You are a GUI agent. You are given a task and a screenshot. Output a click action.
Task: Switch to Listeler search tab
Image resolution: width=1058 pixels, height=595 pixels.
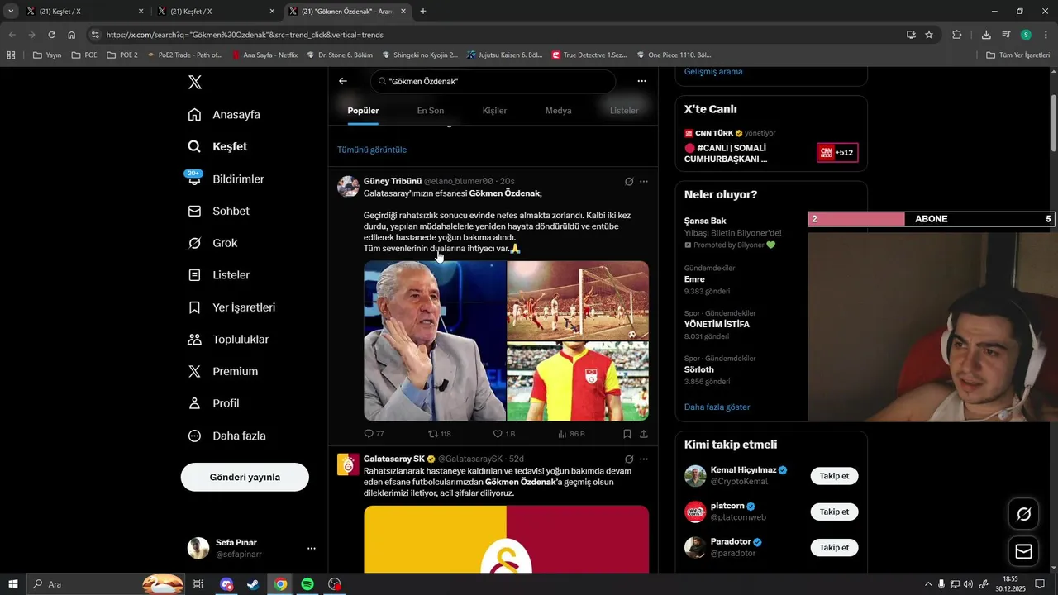tap(624, 110)
